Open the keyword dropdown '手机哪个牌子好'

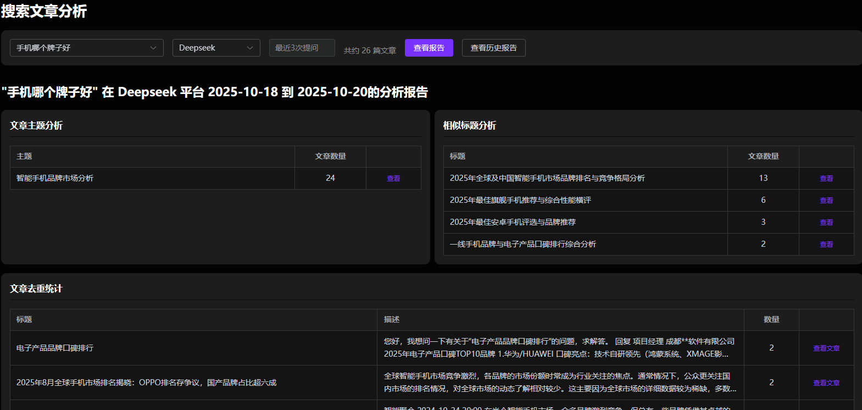coord(86,48)
